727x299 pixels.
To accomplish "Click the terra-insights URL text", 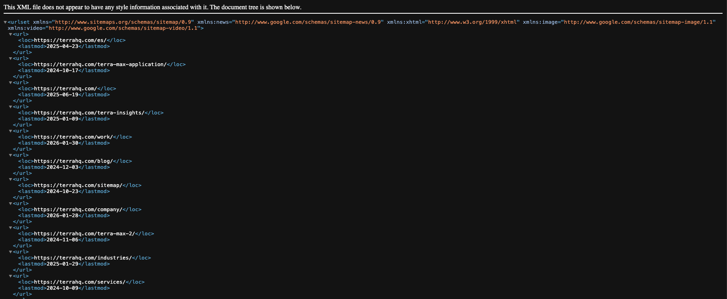I will [x=89, y=113].
